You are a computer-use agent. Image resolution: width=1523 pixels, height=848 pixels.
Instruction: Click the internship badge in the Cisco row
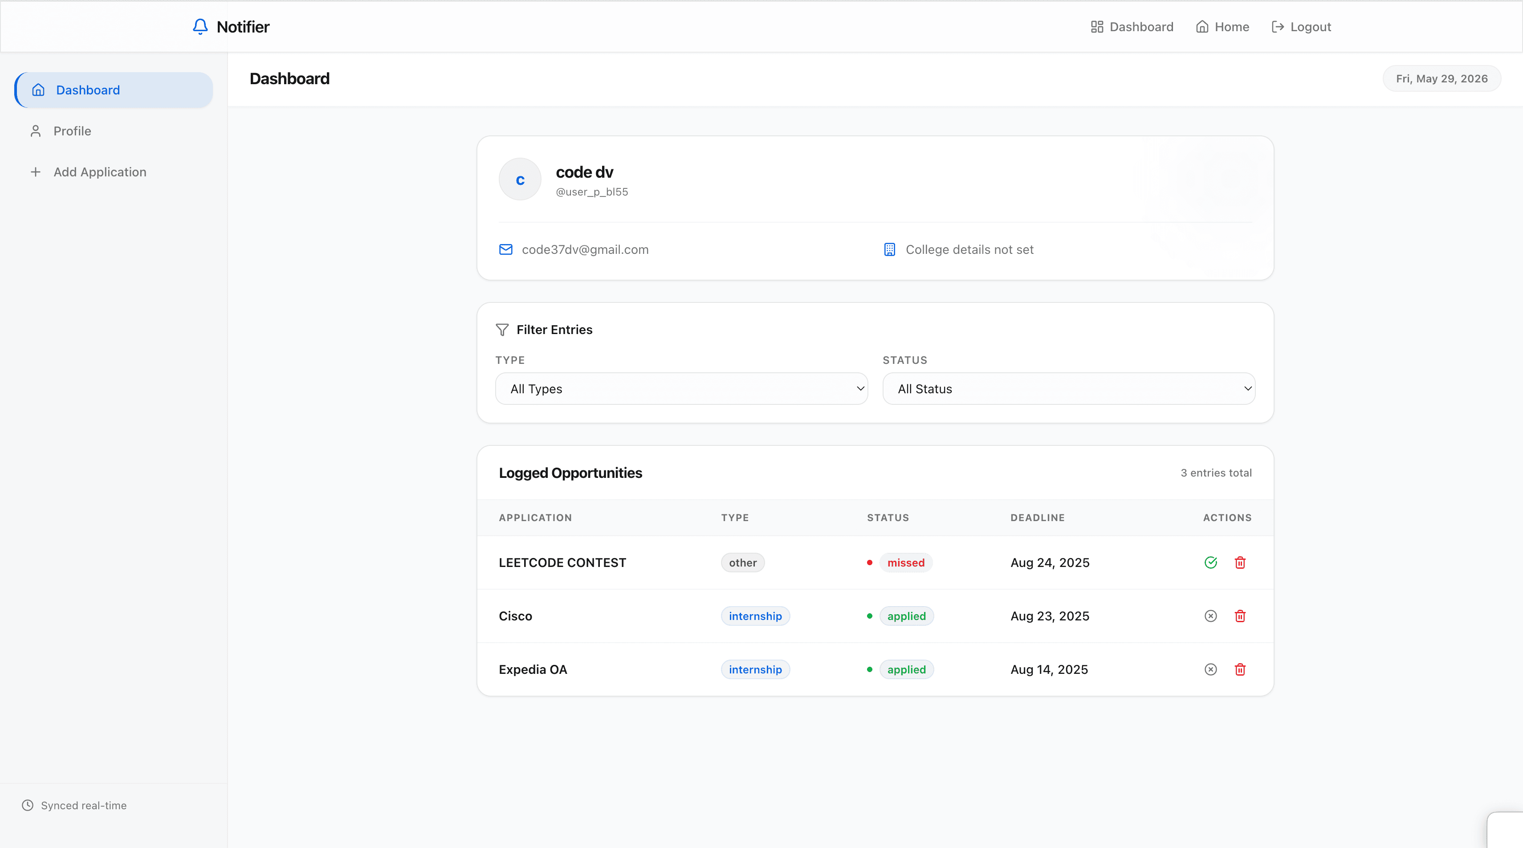click(755, 616)
